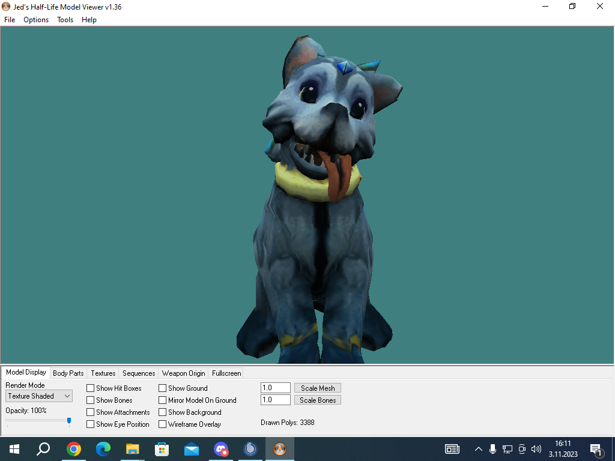
Task: Enable Show Bones checkbox
Action: point(90,400)
